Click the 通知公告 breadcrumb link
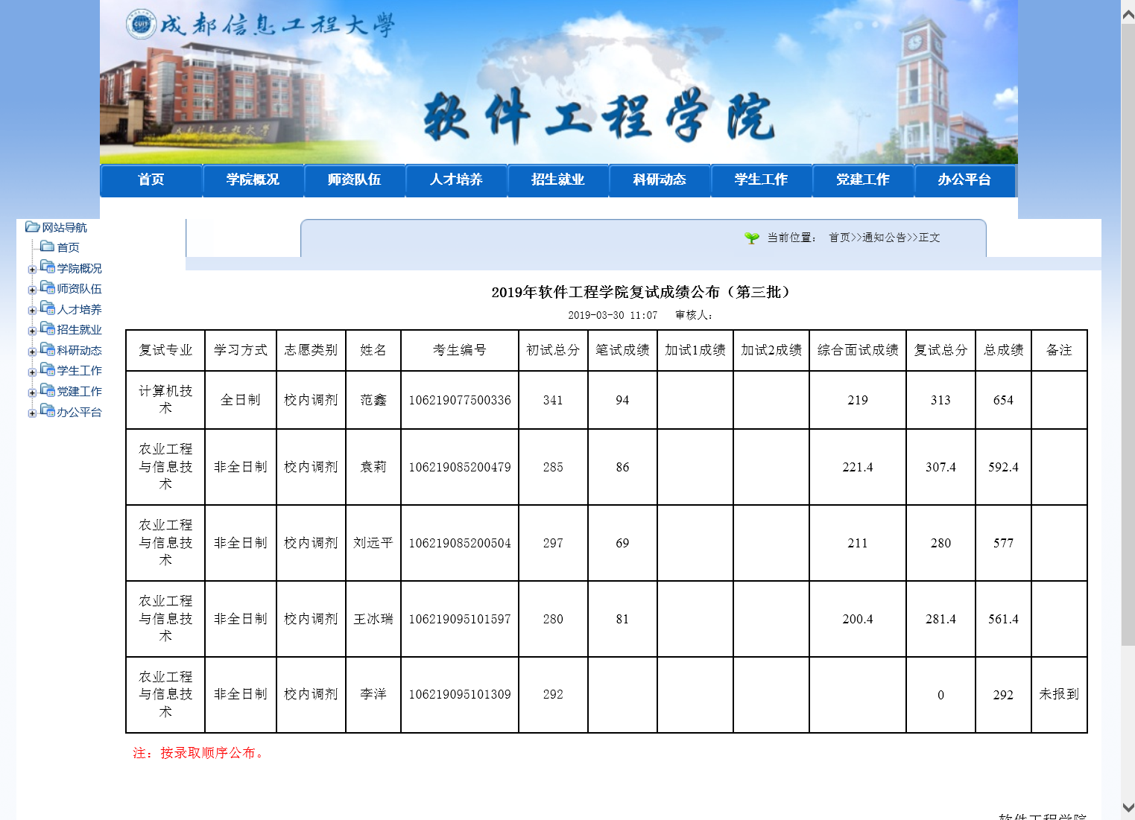This screenshot has height=820, width=1135. click(884, 238)
